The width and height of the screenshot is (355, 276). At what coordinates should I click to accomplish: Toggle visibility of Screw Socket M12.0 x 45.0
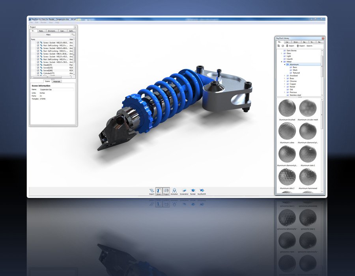tap(38, 56)
